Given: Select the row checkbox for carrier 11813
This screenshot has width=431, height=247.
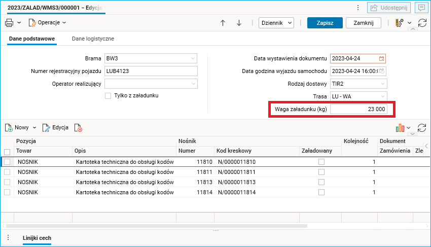Looking at the screenshot, I should [7, 182].
